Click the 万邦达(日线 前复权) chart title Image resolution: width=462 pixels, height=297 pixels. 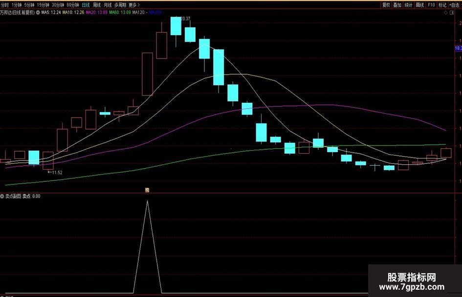tap(18, 13)
